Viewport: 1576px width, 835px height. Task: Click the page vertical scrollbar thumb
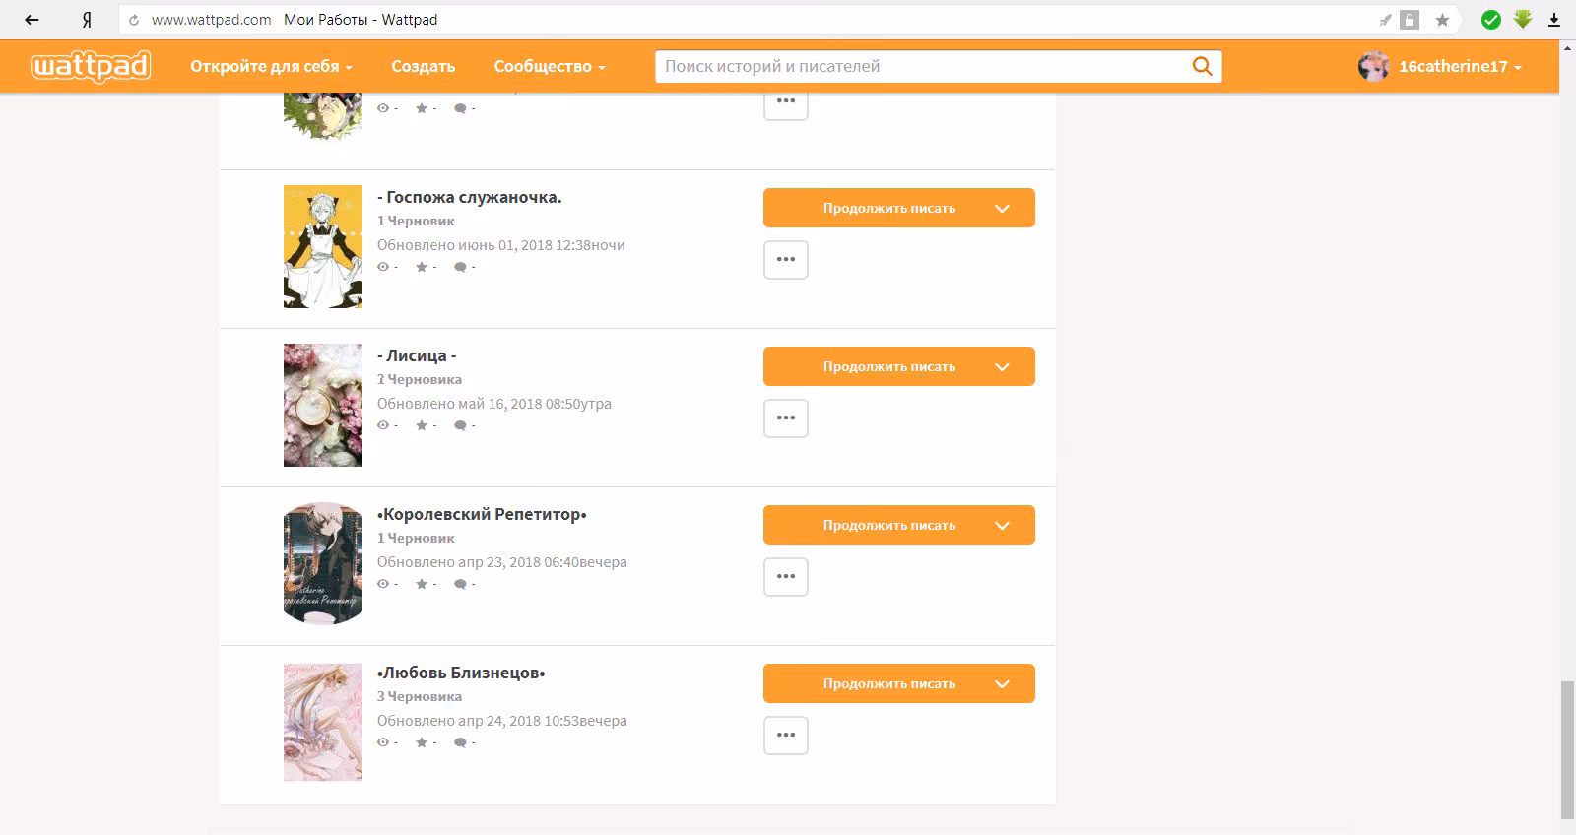pyautogui.click(x=1567, y=749)
